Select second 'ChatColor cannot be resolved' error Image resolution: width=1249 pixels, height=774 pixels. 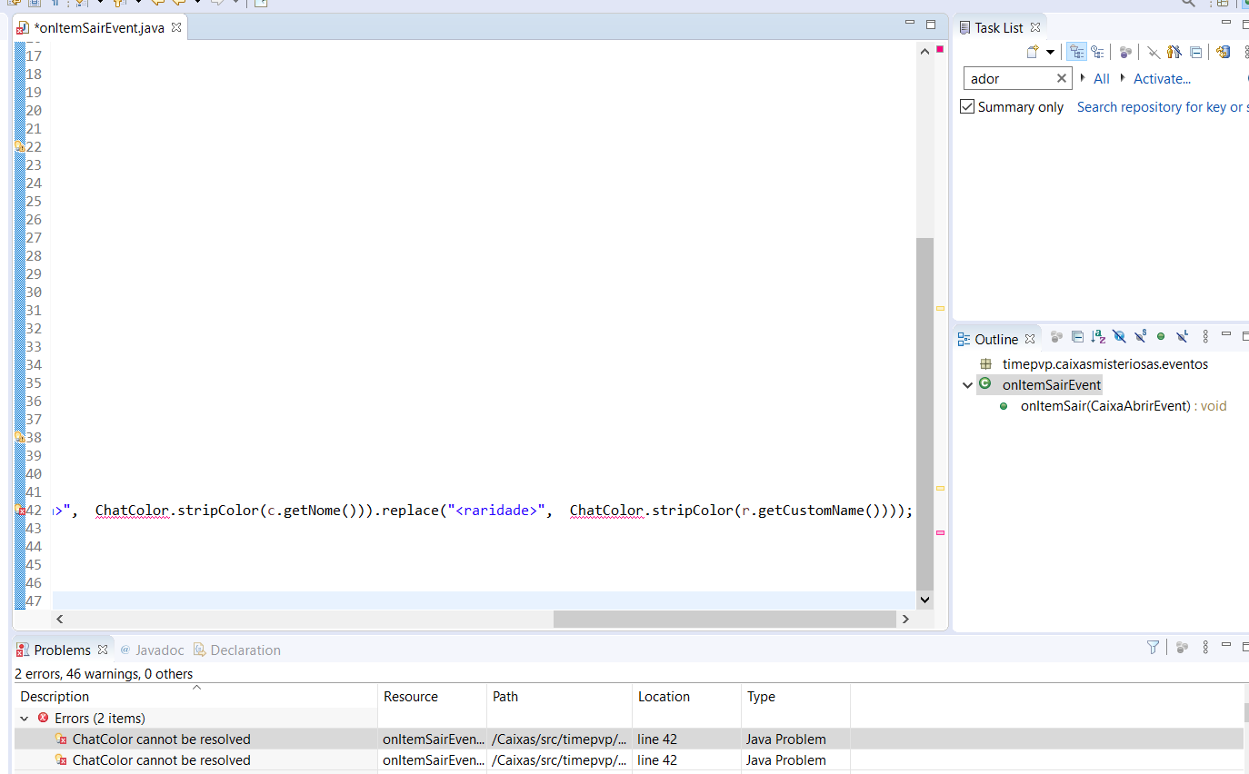tap(161, 760)
